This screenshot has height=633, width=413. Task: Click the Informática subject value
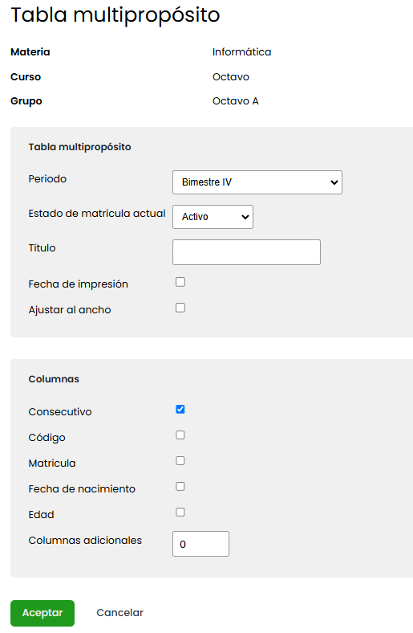(241, 52)
